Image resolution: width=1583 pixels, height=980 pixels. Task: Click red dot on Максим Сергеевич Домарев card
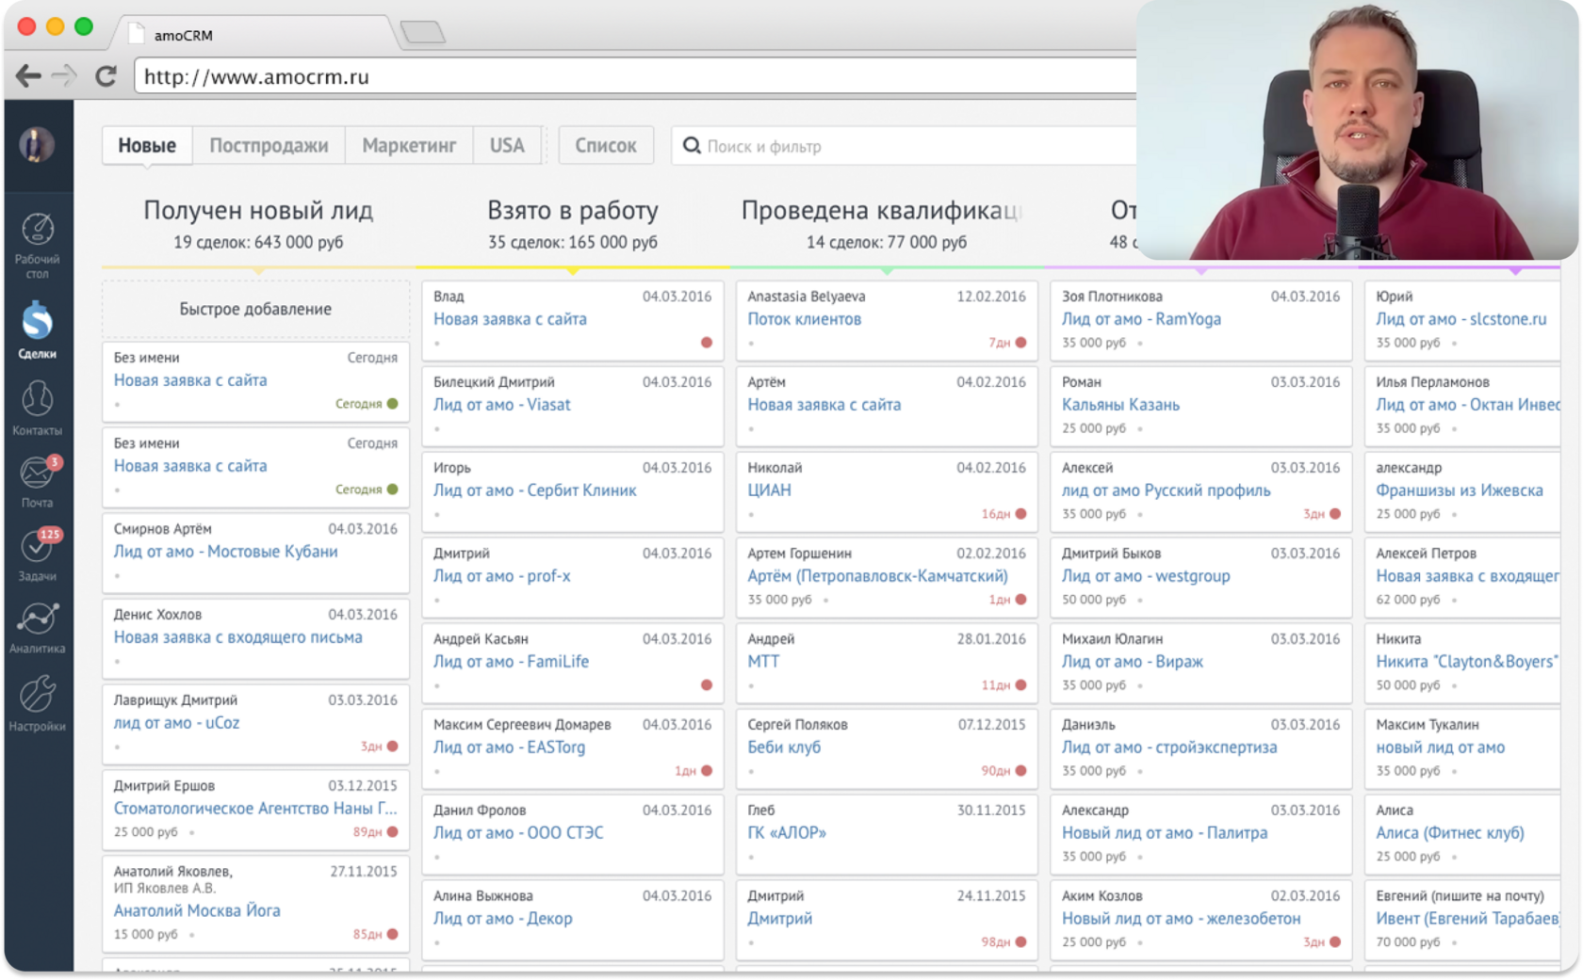tap(707, 771)
